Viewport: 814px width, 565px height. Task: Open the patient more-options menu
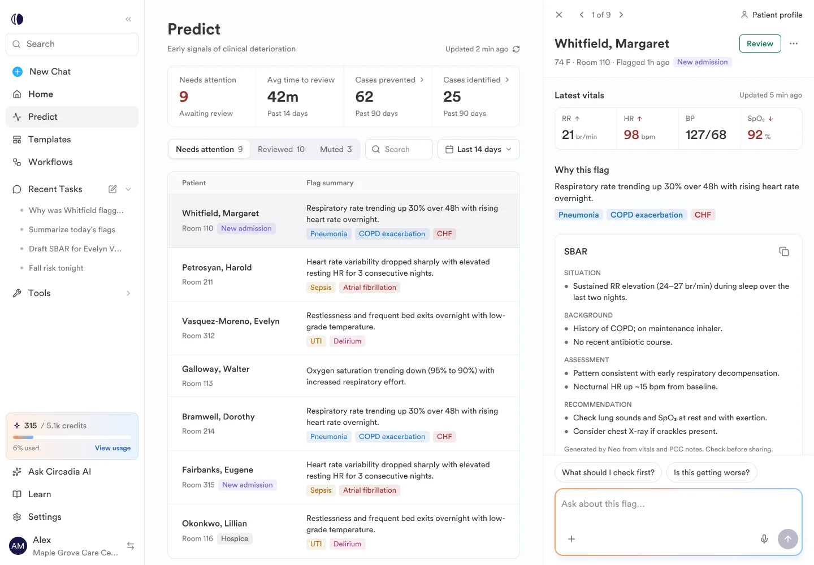pyautogui.click(x=794, y=44)
